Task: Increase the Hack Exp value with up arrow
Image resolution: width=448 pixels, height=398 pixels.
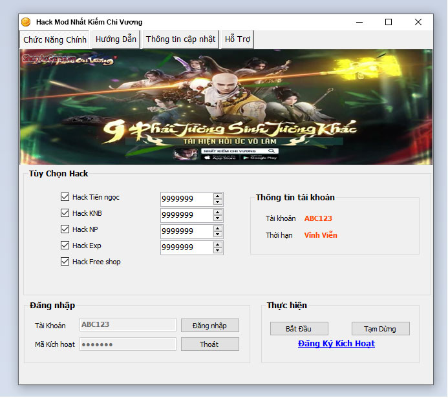Action: [x=218, y=245]
